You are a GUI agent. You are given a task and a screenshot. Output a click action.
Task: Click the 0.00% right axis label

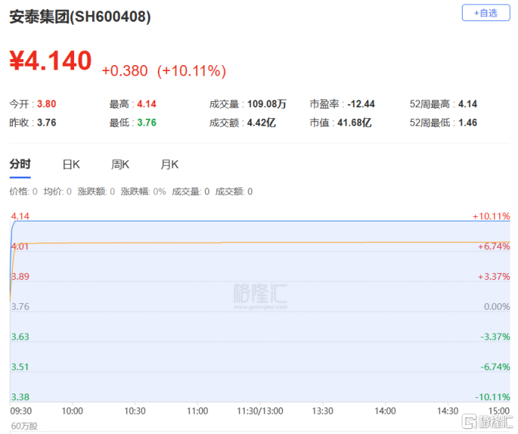click(497, 307)
